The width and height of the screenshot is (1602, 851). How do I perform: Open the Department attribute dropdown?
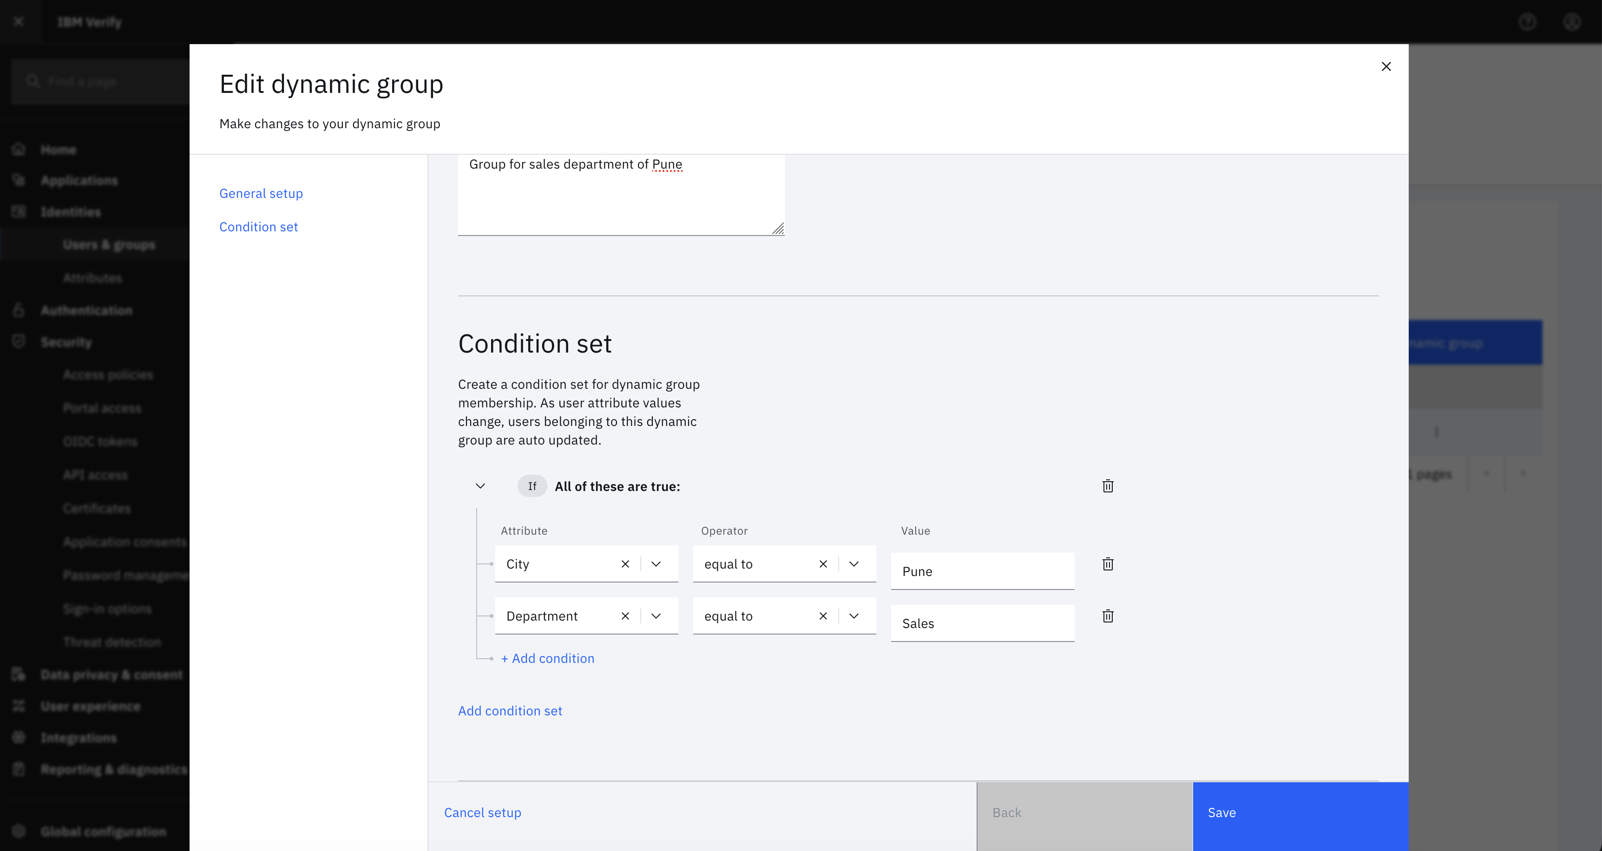pyautogui.click(x=656, y=616)
